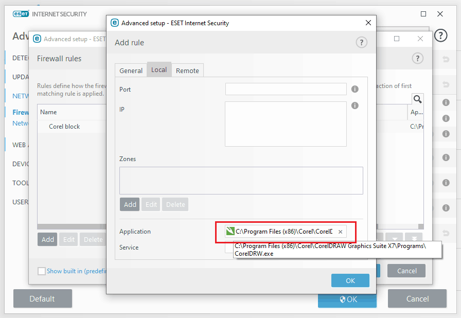The height and width of the screenshot is (318, 461).
Task: Open help in the main ESET Advanced setup window
Action: point(440,36)
